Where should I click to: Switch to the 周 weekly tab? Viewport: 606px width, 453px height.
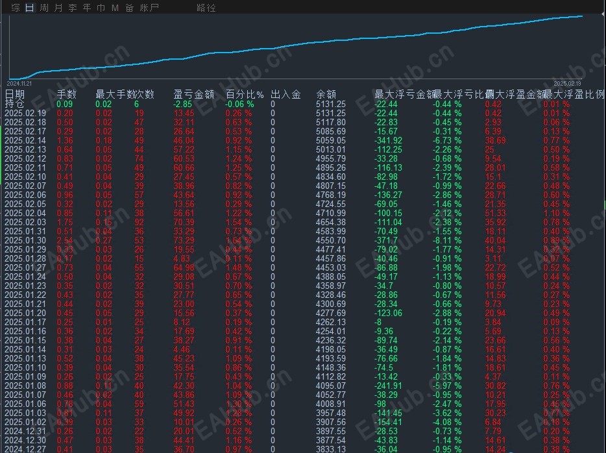[44, 8]
